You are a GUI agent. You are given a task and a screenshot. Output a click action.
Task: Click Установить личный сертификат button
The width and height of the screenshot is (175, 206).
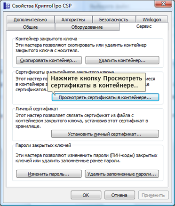pos(105,134)
